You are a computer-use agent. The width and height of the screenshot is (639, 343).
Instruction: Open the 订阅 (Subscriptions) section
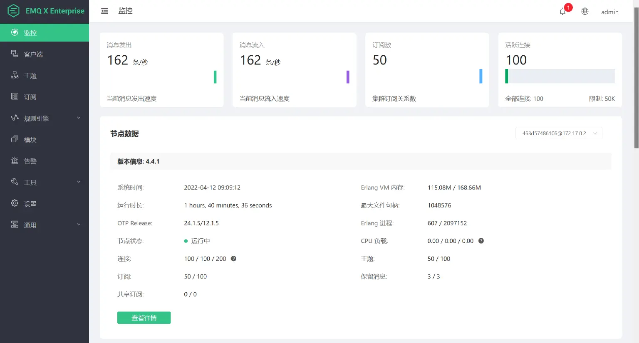pos(30,96)
